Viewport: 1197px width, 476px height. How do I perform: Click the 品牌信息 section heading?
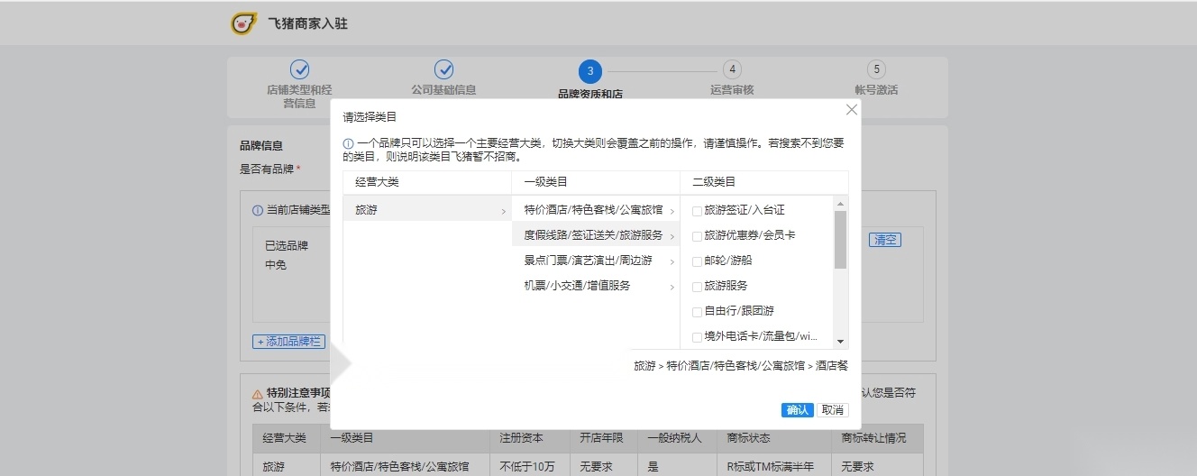[x=260, y=145]
